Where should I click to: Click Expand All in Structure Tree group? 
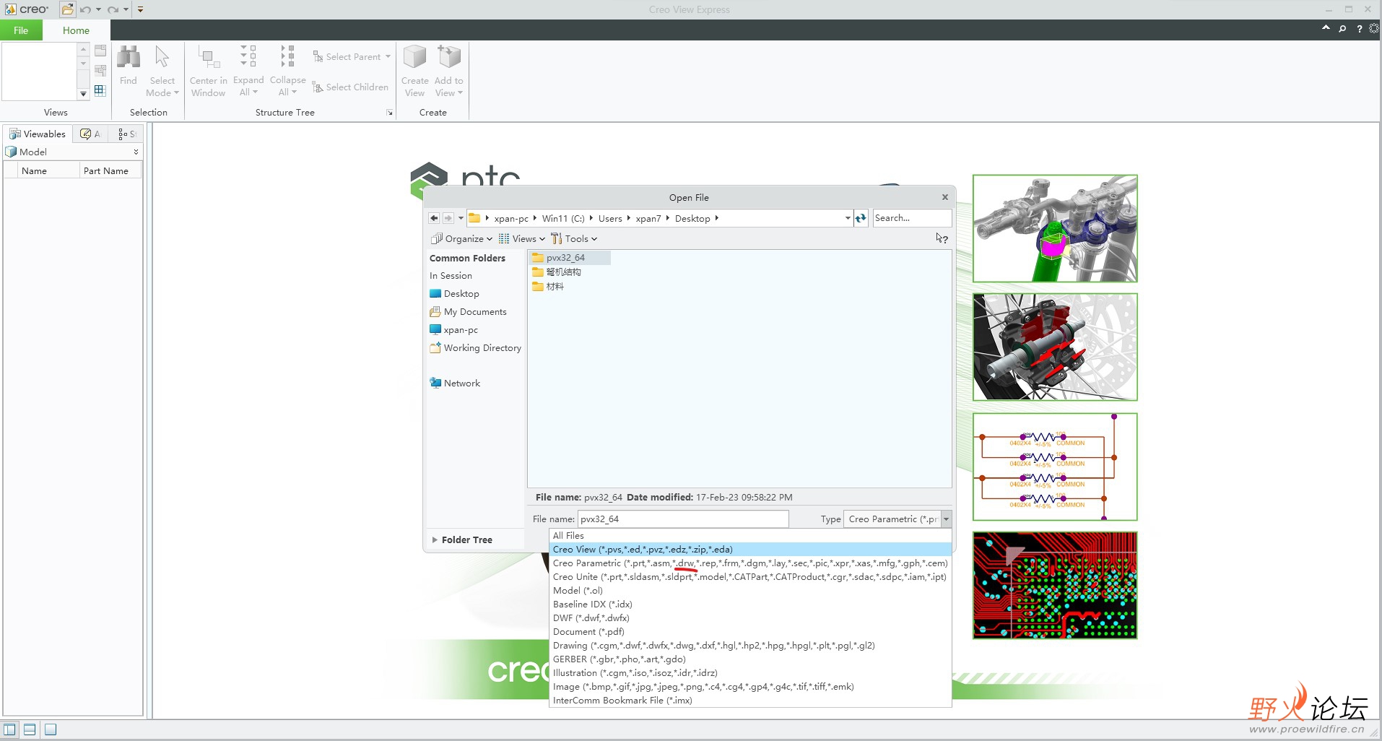click(248, 71)
